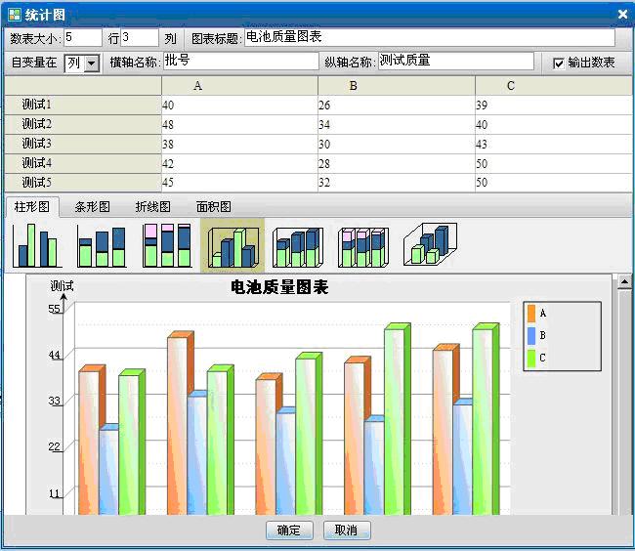Click cell 26 in 测试1 column B
The image size is (635, 551).
[x=396, y=106]
